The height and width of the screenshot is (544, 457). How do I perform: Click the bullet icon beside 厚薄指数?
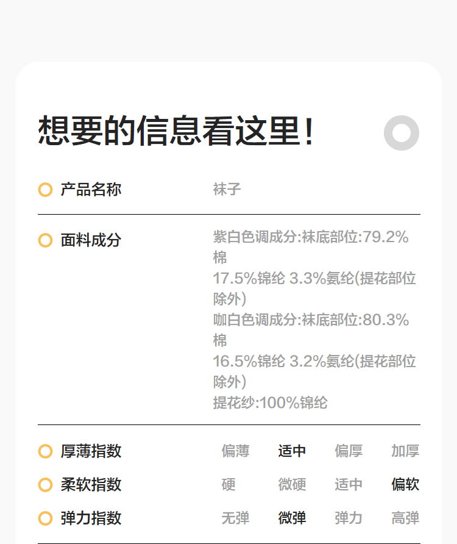[x=45, y=451]
